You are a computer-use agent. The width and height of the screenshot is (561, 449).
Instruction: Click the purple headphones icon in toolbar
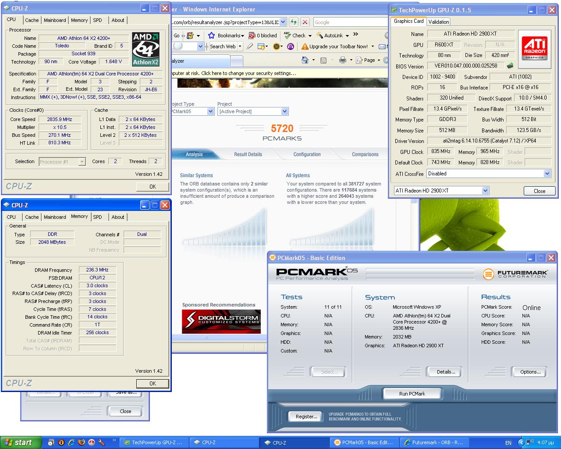290,46
